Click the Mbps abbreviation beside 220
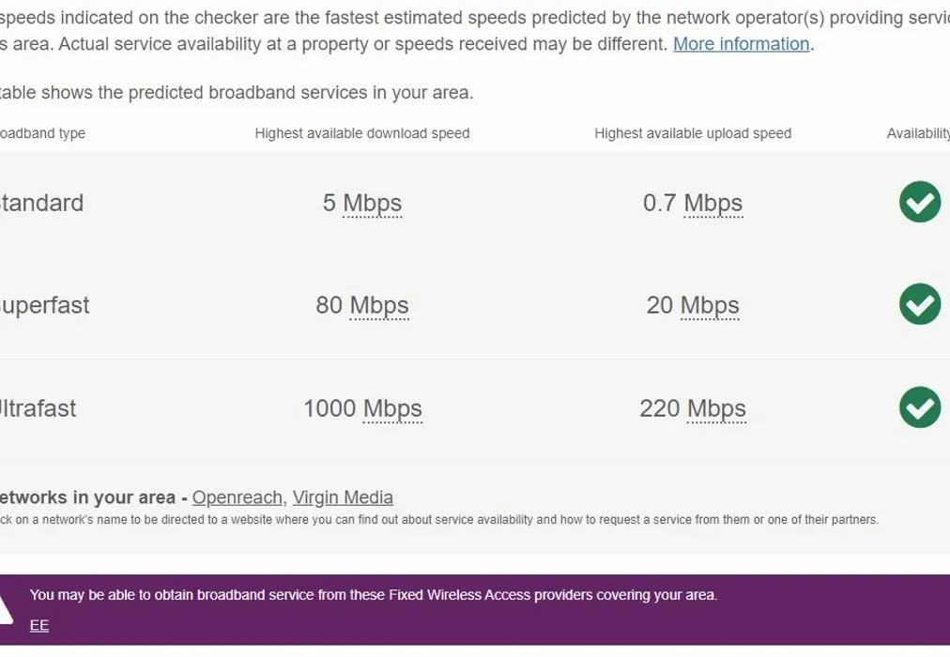The width and height of the screenshot is (950, 657). point(716,408)
